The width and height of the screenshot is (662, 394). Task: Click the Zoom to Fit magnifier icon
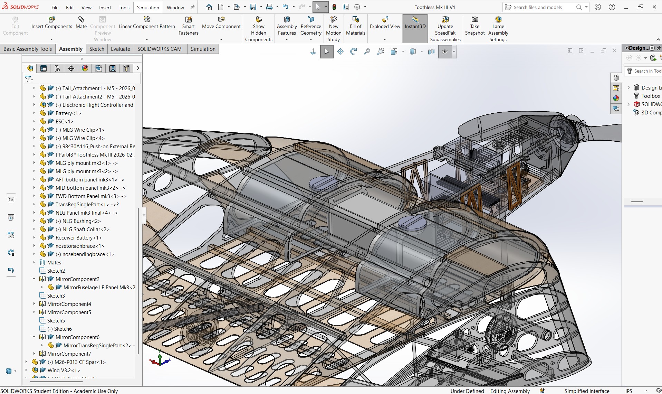click(x=367, y=51)
